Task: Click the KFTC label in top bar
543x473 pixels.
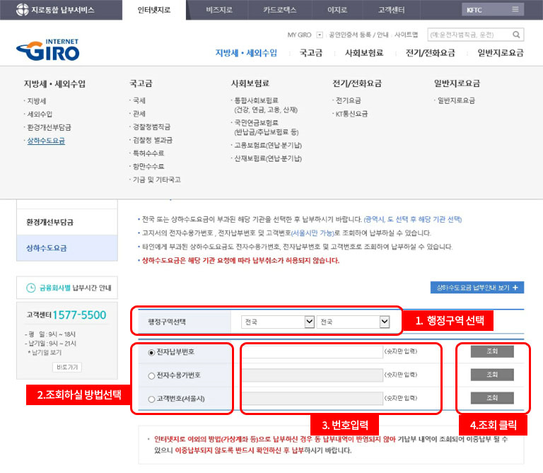Action: [x=474, y=10]
